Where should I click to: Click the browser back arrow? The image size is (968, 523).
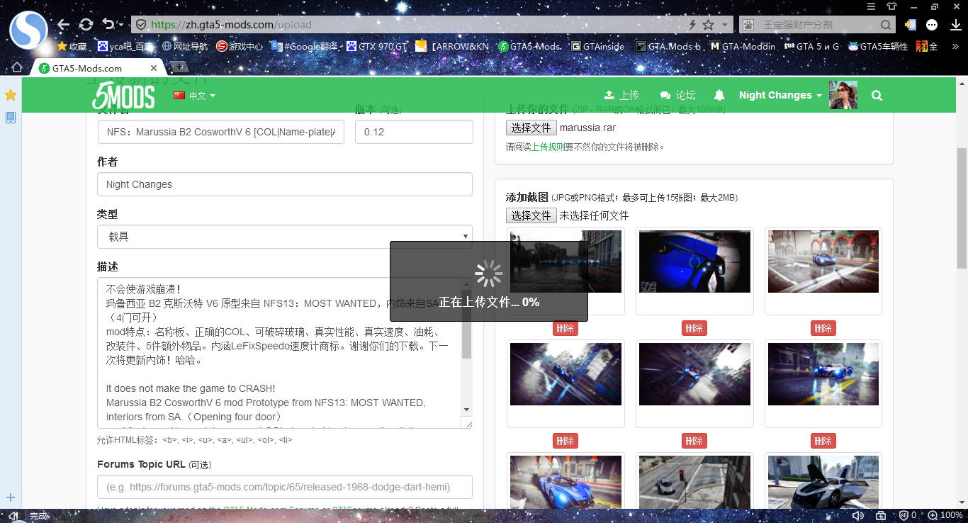(64, 25)
